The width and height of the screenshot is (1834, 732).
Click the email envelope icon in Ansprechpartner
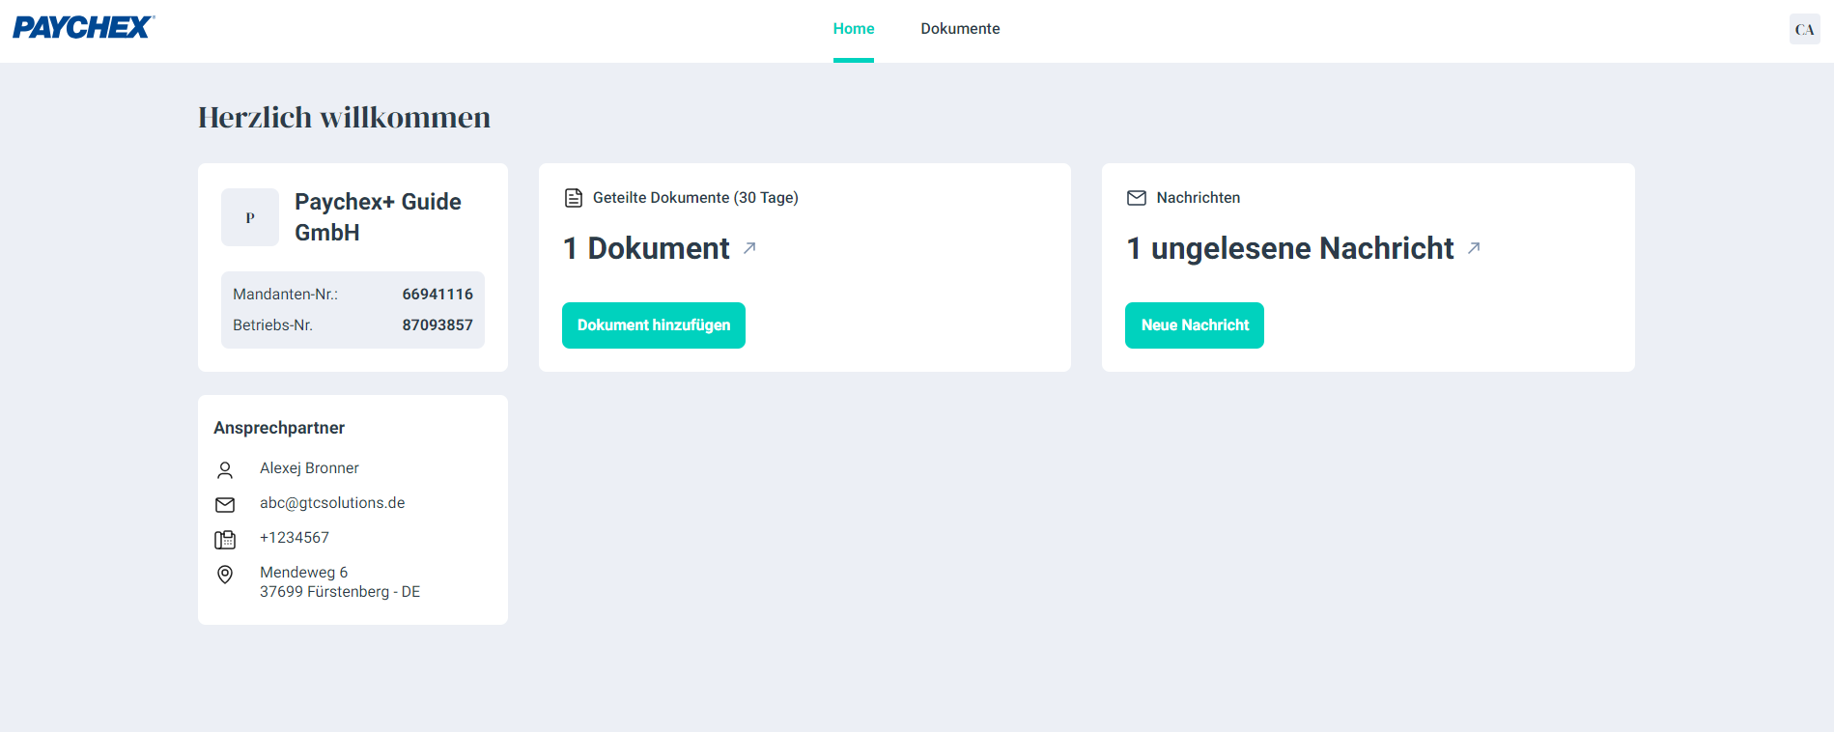tap(225, 505)
